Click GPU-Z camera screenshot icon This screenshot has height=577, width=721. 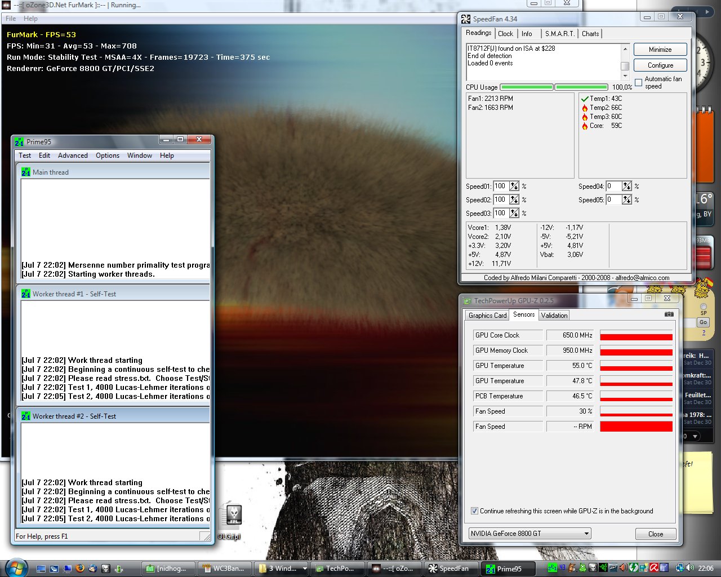coord(669,314)
